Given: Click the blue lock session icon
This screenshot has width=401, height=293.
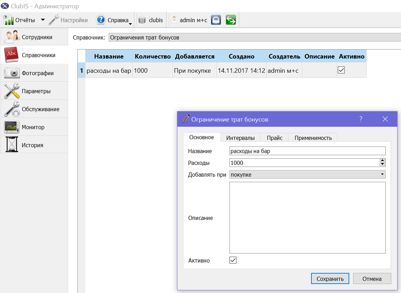Looking at the screenshot, I should [216, 20].
